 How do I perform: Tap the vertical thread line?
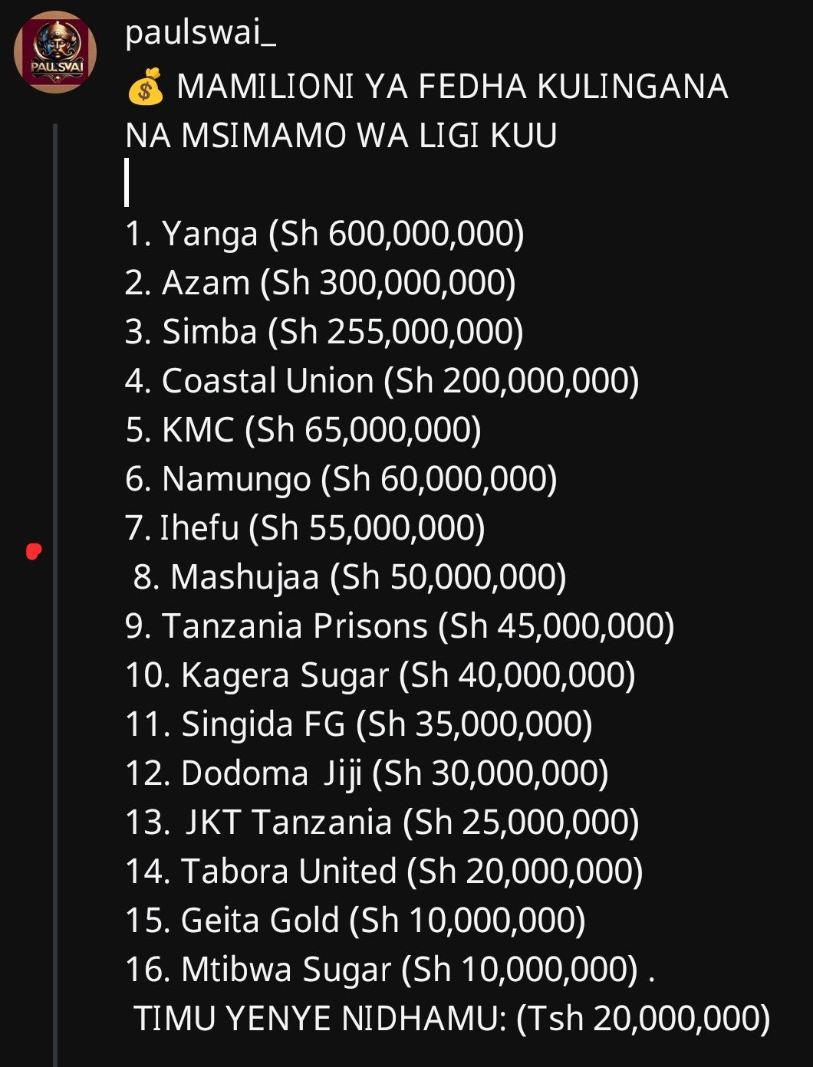pyautogui.click(x=55, y=594)
